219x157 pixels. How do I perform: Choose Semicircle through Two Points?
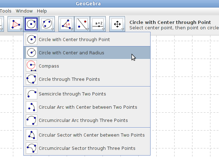pos(87,94)
